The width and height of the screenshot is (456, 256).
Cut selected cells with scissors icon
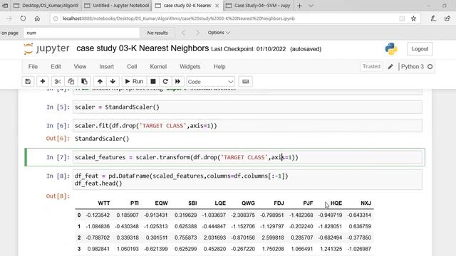pyautogui.click(x=58, y=82)
